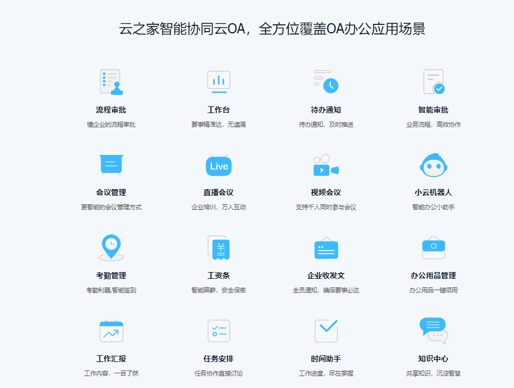514x388 pixels.
Task: Click the 流程审批 stamp document icon
Action: tap(111, 82)
